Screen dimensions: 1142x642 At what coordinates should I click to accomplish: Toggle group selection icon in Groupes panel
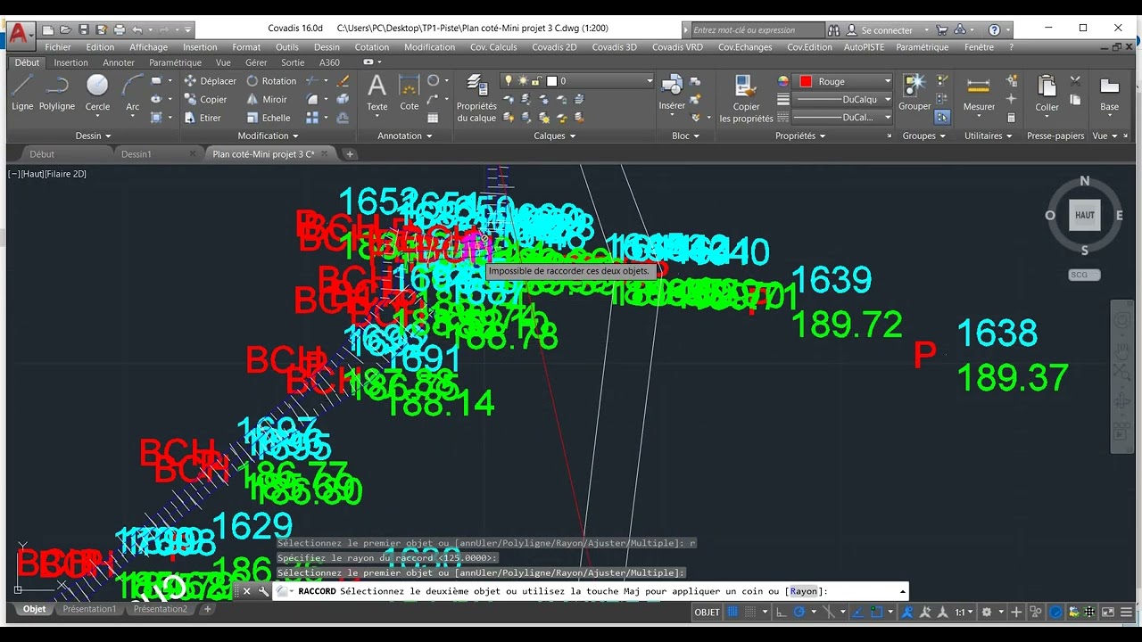[942, 117]
